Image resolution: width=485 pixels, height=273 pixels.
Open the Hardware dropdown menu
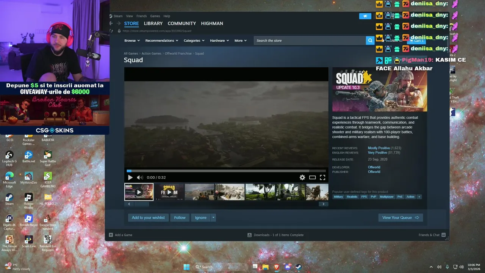219,41
